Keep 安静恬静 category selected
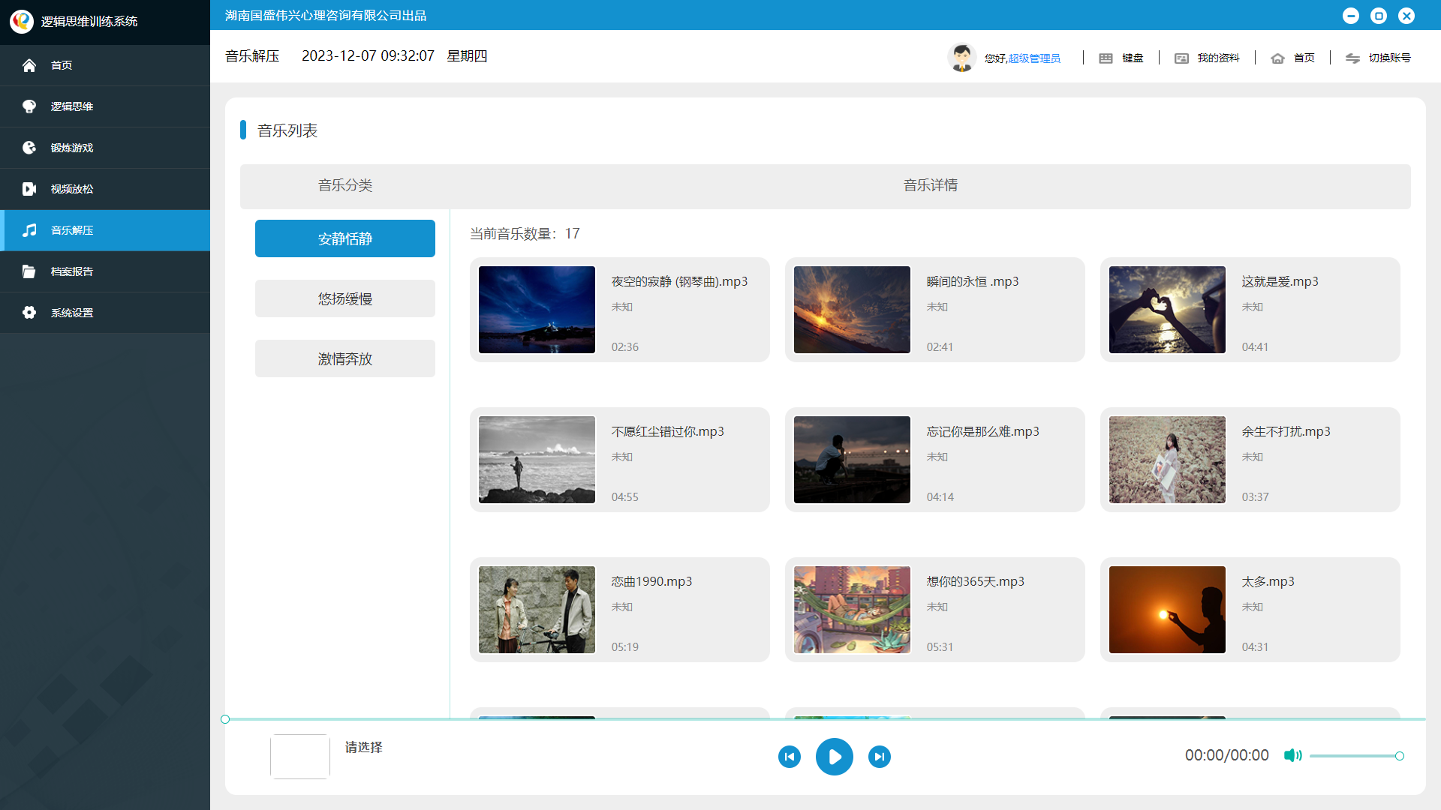Screen dimensions: 1441x810 pyautogui.click(x=344, y=238)
